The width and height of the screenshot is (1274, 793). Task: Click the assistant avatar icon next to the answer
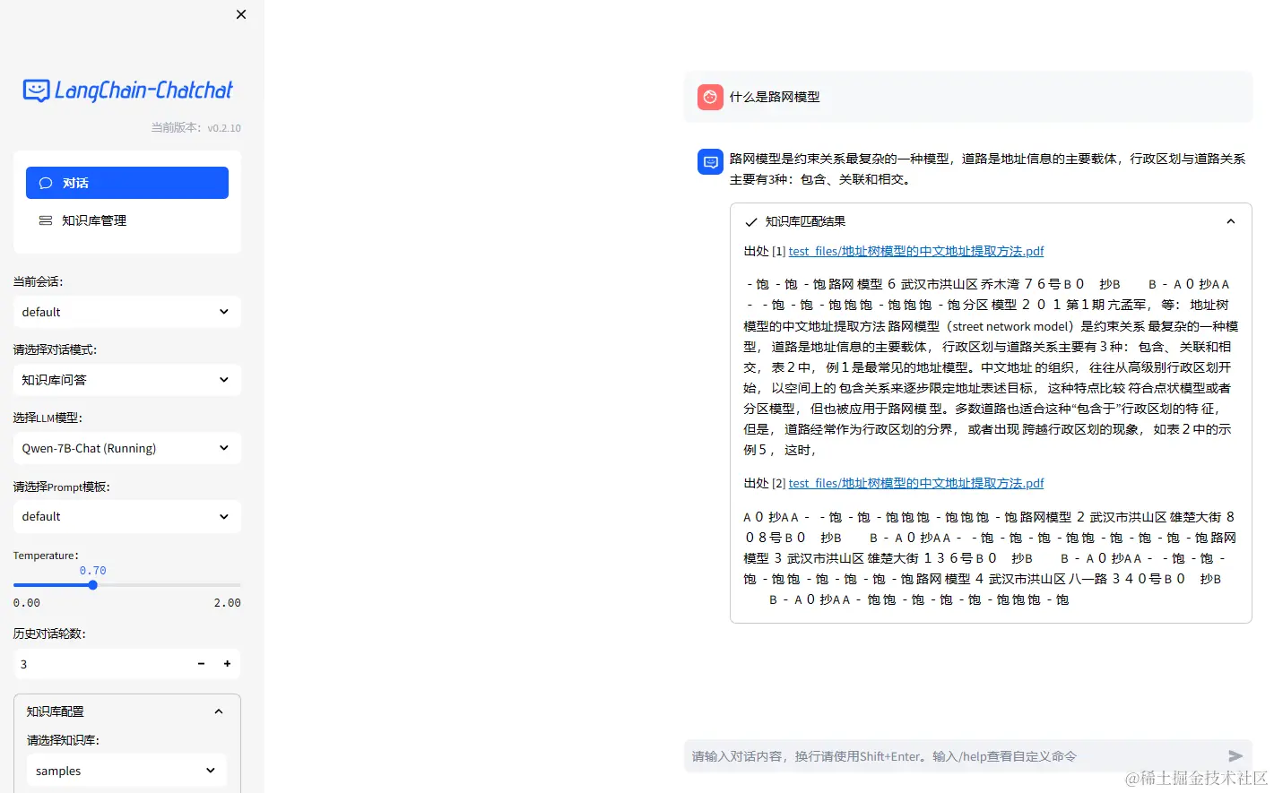tap(710, 162)
